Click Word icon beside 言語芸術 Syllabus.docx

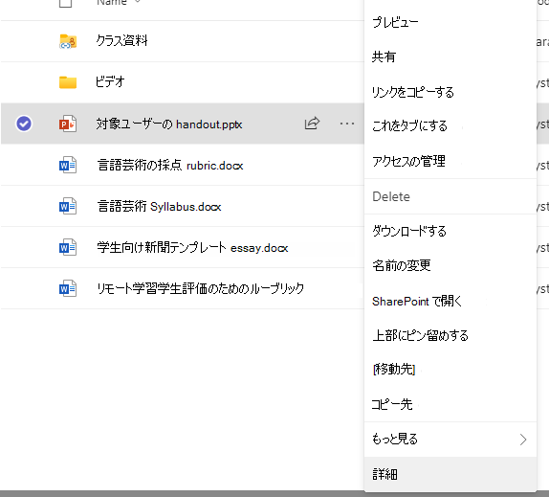point(68,206)
